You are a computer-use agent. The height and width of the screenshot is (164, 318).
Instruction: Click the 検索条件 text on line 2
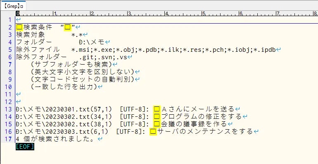[38, 27]
